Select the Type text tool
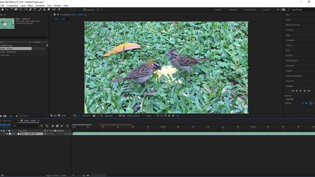This screenshot has height=177, width=315. [x=35, y=9]
